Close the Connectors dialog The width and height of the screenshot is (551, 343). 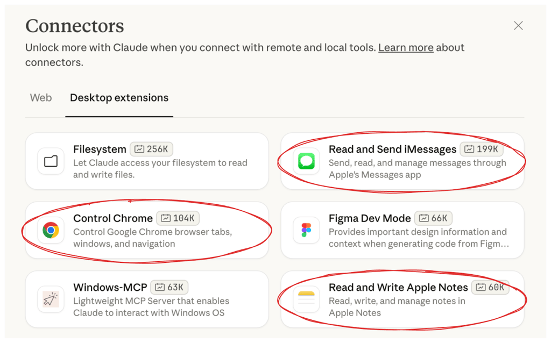tap(518, 26)
